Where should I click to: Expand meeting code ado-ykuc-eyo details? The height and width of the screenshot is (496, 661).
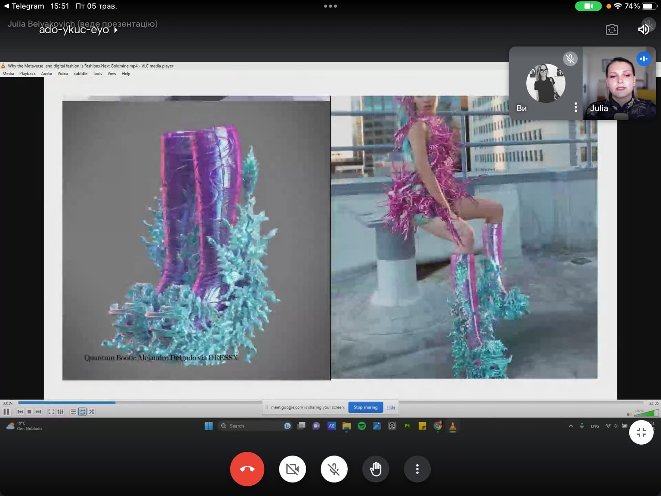point(78,30)
